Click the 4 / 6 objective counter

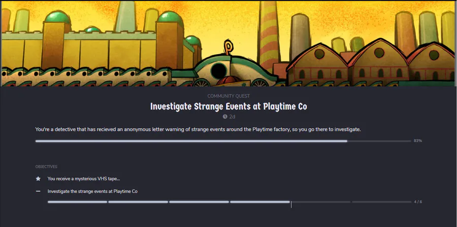(418, 202)
